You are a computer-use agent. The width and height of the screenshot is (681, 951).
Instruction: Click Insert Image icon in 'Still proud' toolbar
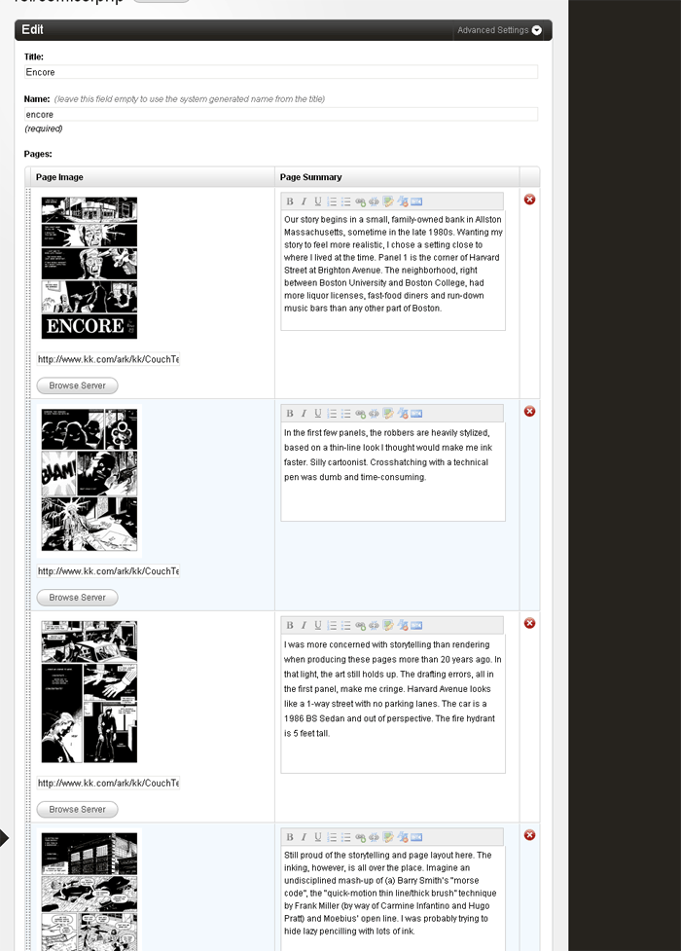coord(388,837)
